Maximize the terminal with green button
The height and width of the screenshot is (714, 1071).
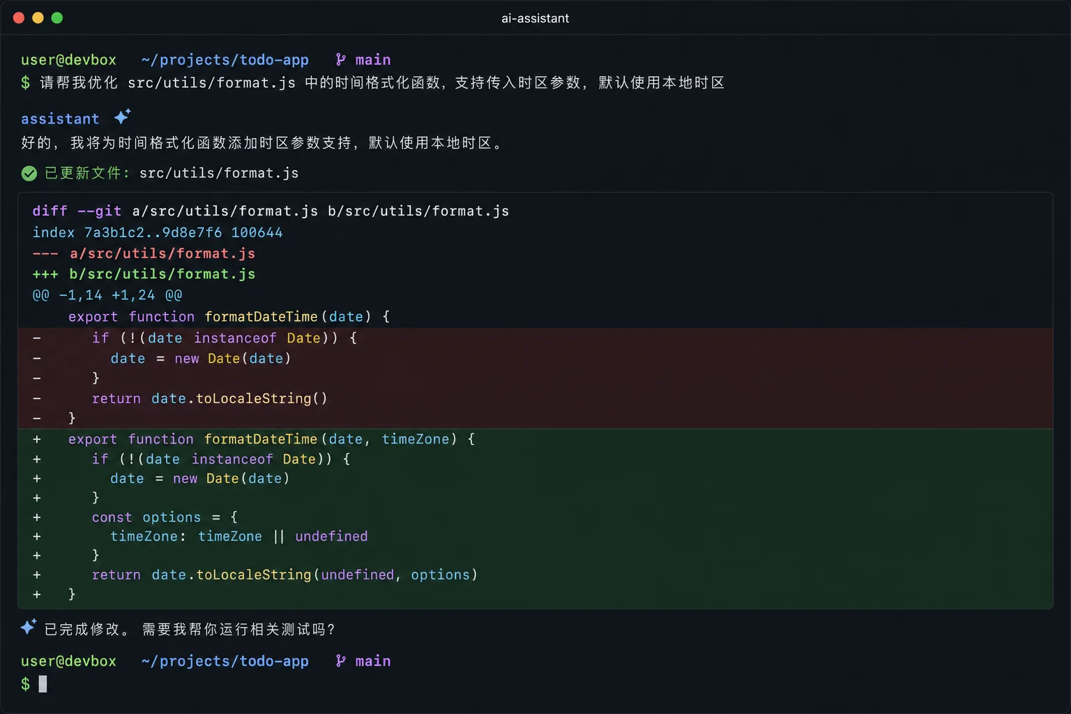click(x=57, y=18)
